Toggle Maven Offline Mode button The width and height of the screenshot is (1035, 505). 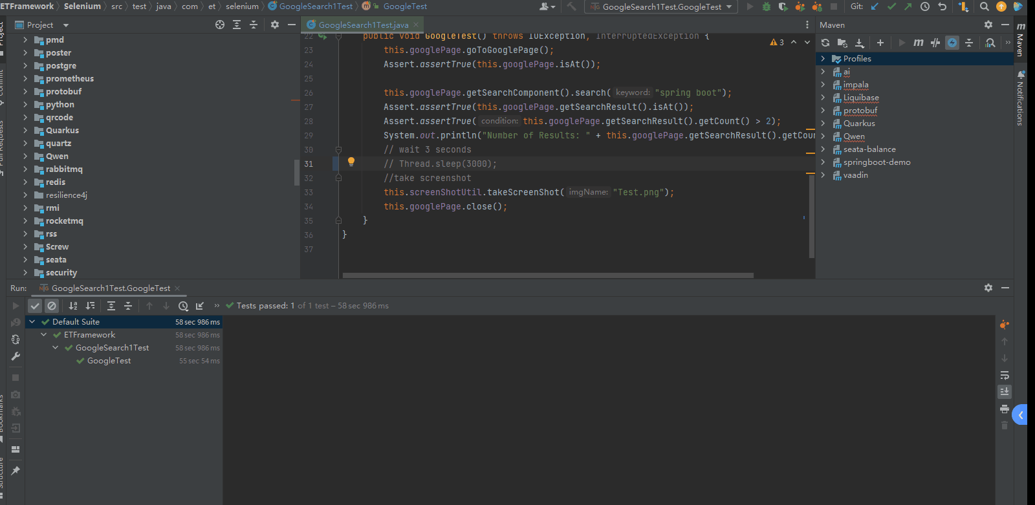click(x=935, y=43)
